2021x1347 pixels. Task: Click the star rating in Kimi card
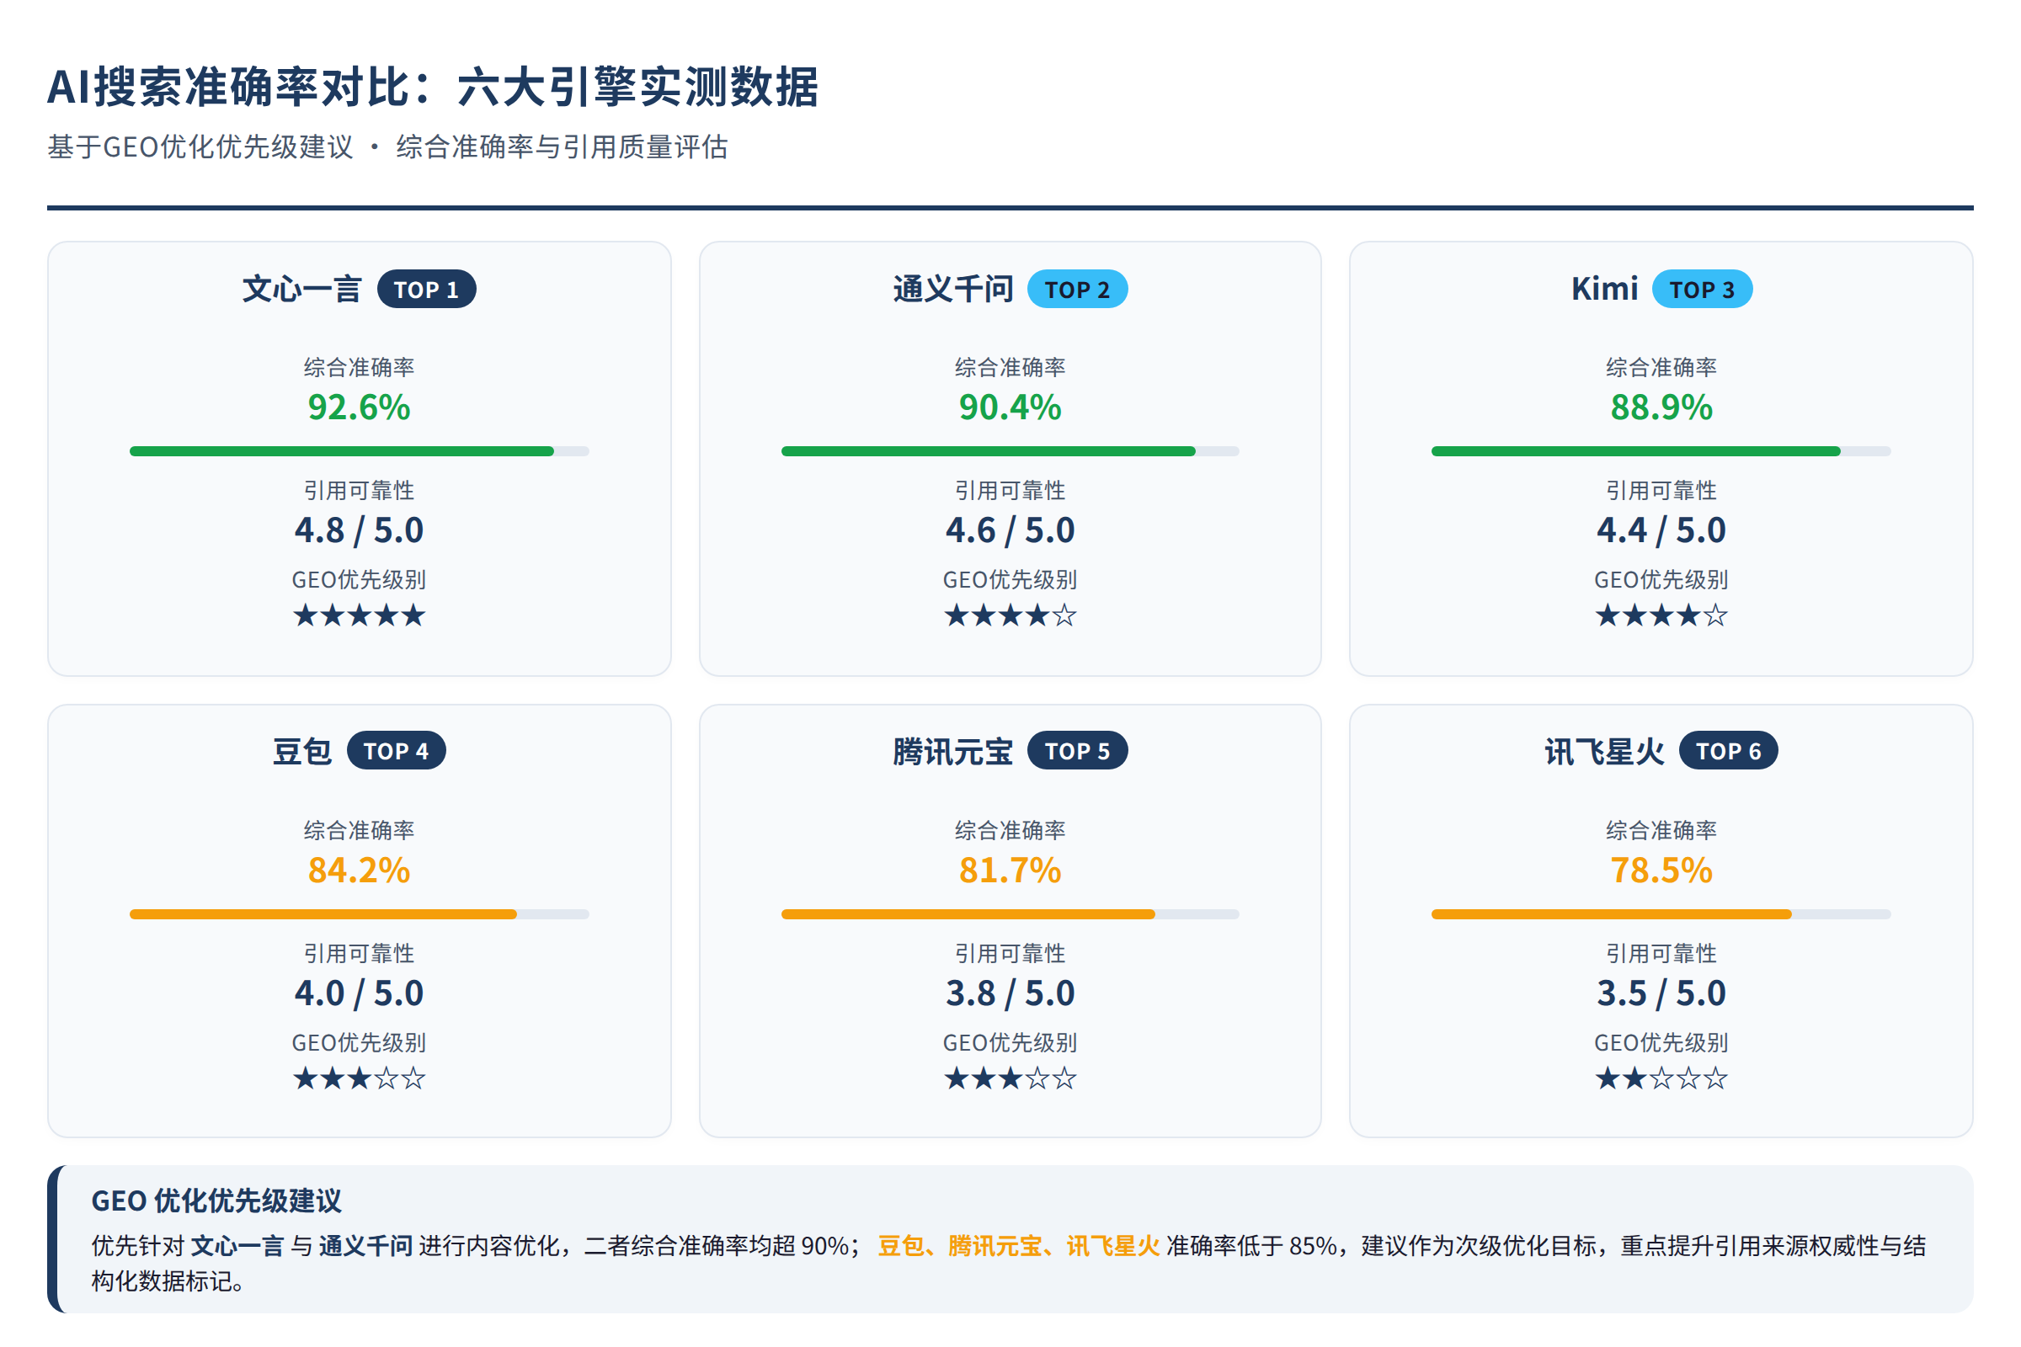pyautogui.click(x=1661, y=615)
